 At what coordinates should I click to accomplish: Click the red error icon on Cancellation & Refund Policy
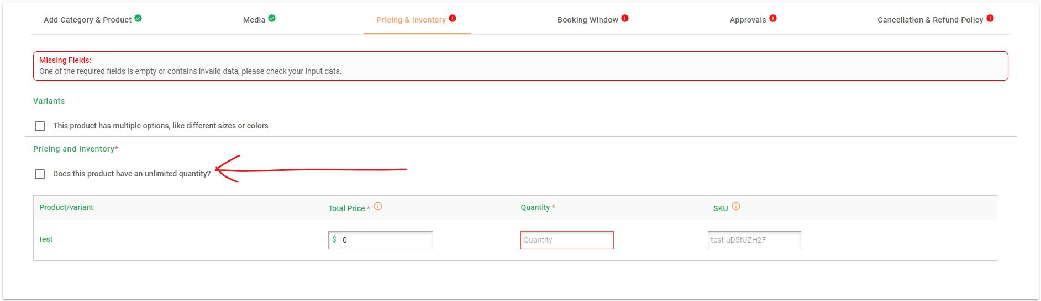(990, 18)
